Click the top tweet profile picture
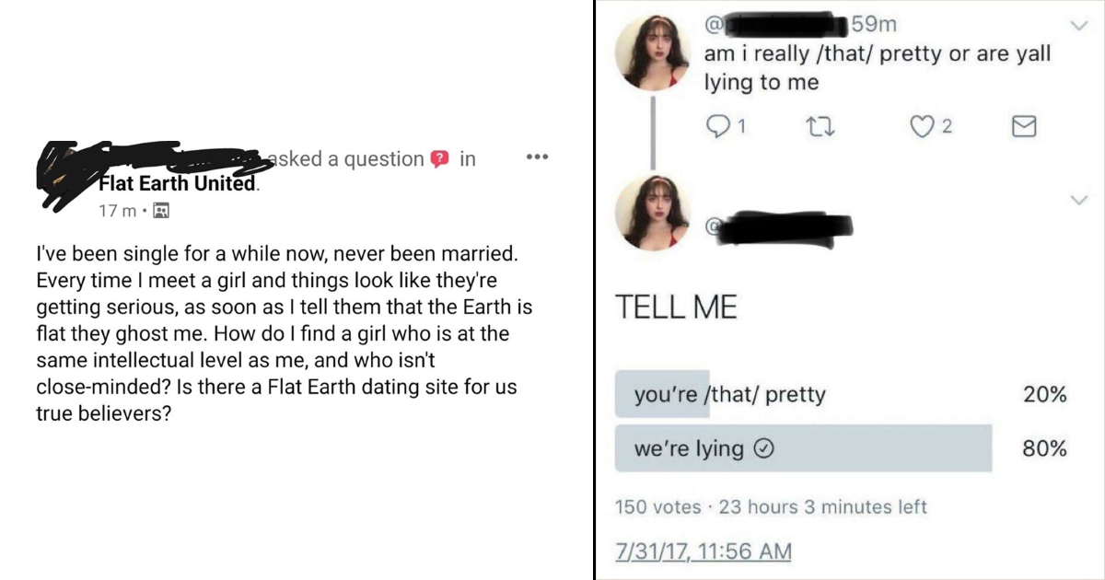Viewport: 1105px width, 580px height. pos(653,53)
